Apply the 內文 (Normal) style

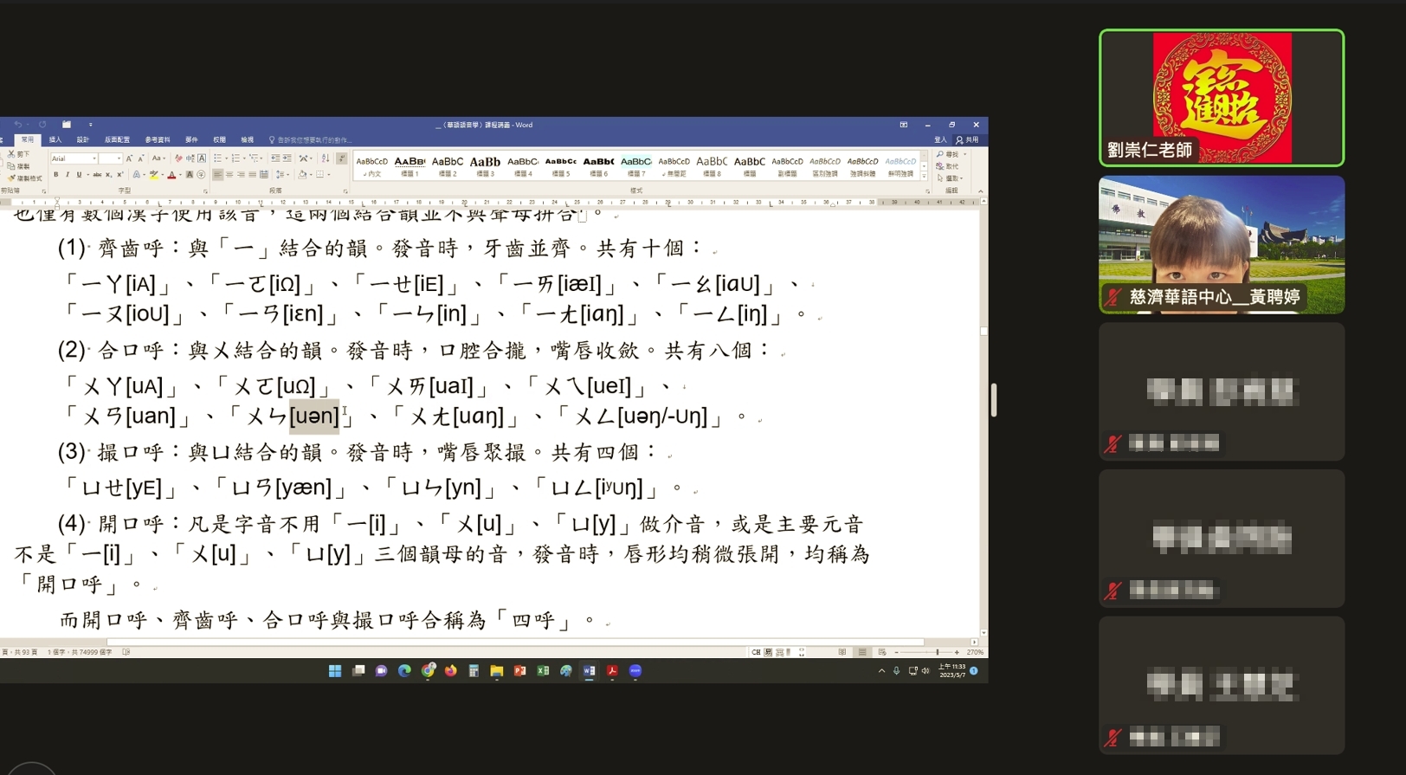(372, 166)
